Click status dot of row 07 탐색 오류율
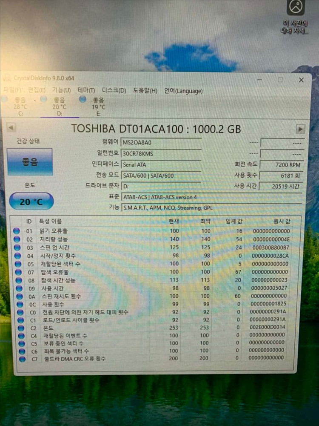Screen dimensions: 319x426 point(18,272)
